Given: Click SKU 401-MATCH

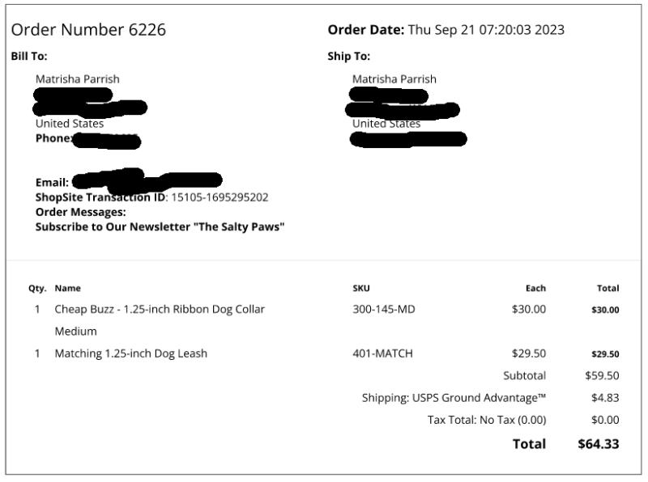Looking at the screenshot, I should pos(382,353).
